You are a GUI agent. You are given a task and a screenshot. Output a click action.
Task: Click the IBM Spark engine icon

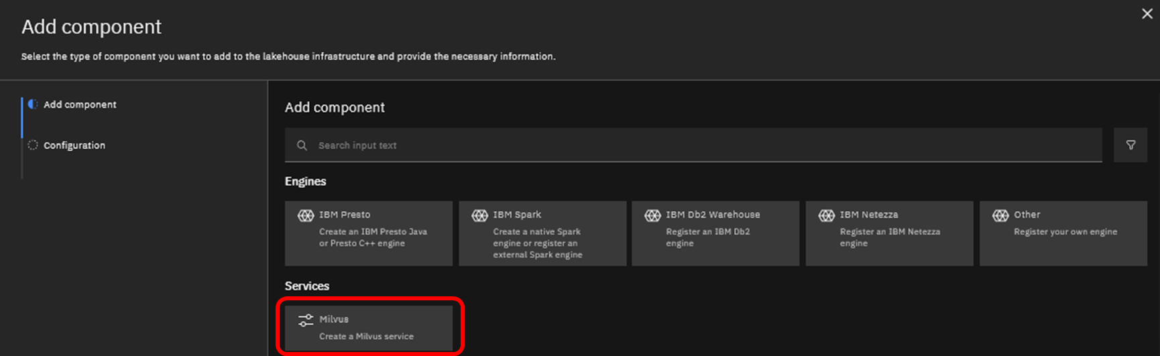[479, 215]
